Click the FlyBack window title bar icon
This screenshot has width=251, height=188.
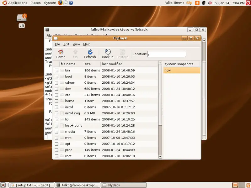click(x=56, y=38)
